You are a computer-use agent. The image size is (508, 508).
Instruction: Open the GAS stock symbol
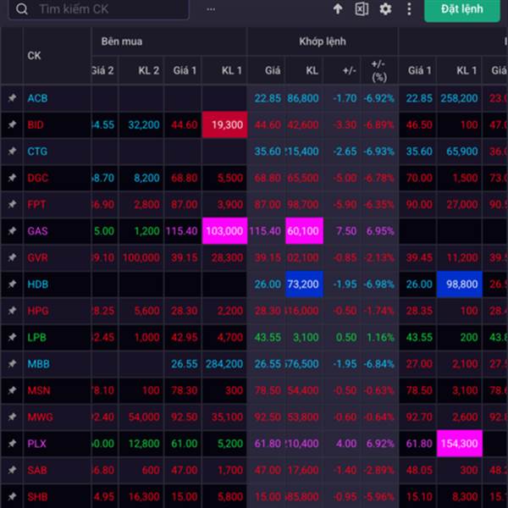[37, 231]
